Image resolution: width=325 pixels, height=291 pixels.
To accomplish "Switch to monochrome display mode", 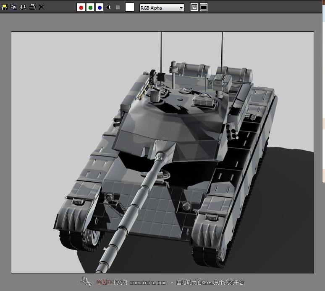I will coord(118,8).
